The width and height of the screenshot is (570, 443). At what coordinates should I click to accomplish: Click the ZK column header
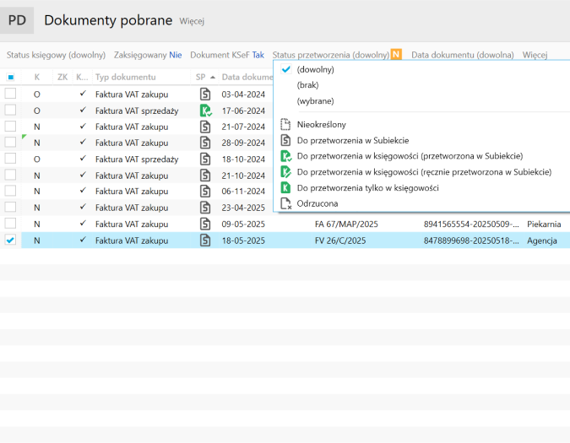[x=62, y=77]
